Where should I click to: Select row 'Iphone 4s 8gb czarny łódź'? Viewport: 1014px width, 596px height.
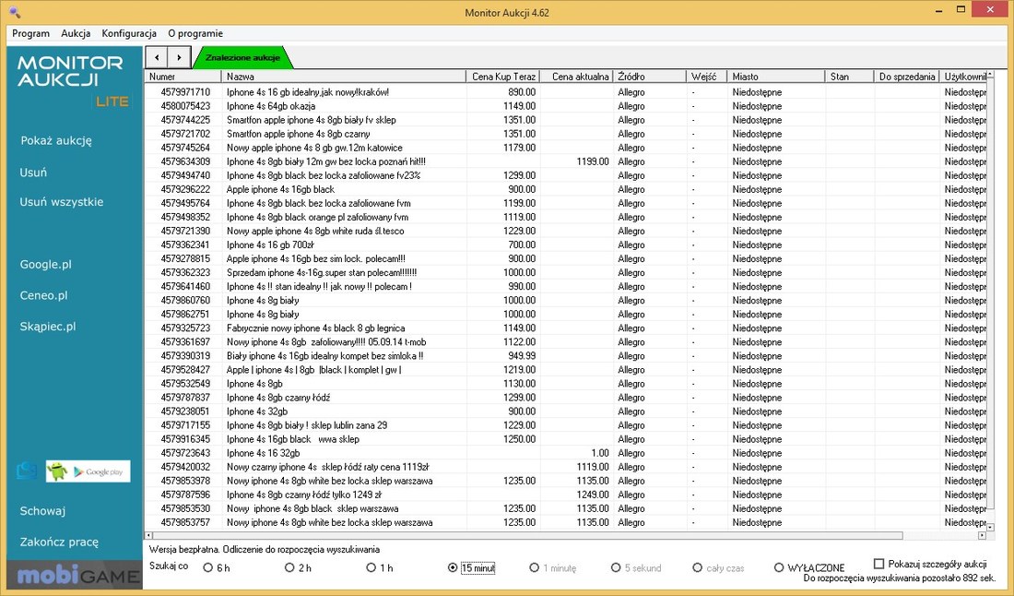tap(566, 398)
